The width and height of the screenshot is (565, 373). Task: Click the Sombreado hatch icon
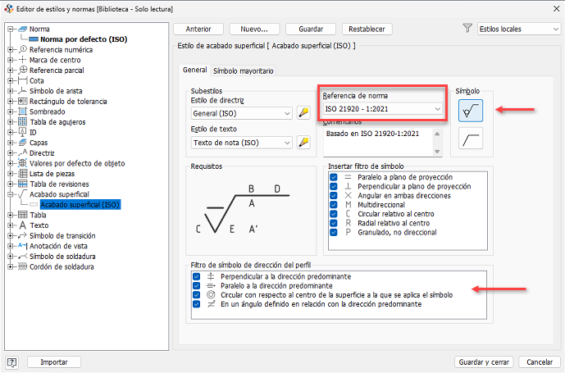click(23, 111)
